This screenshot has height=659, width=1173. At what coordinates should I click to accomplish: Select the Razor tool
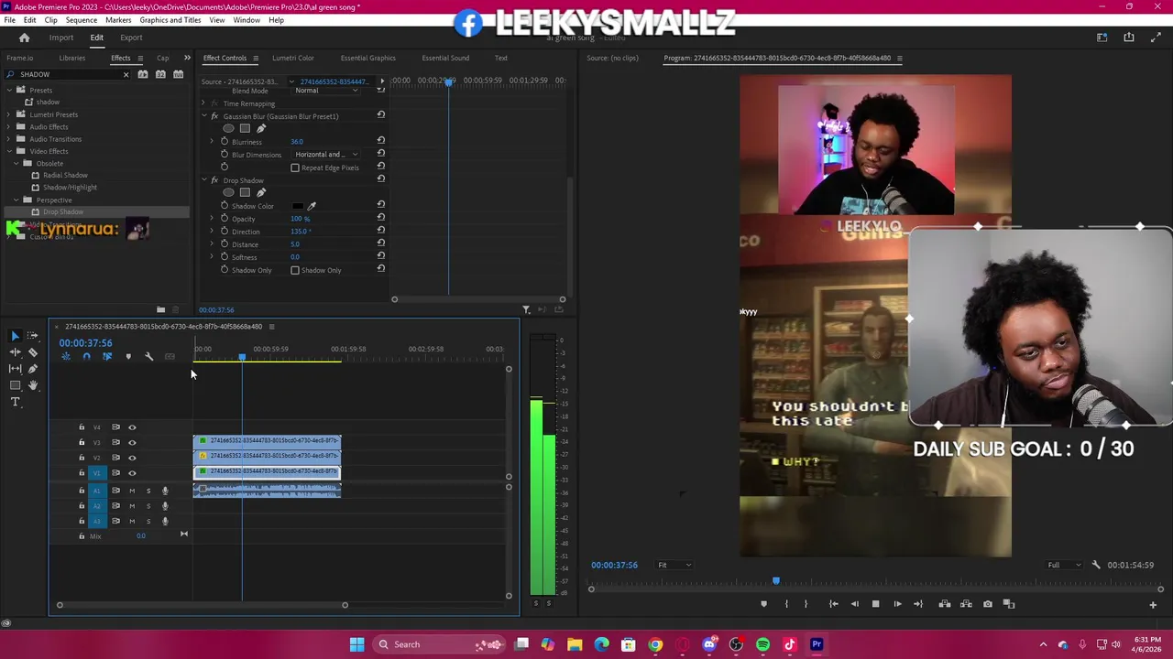[x=32, y=352]
